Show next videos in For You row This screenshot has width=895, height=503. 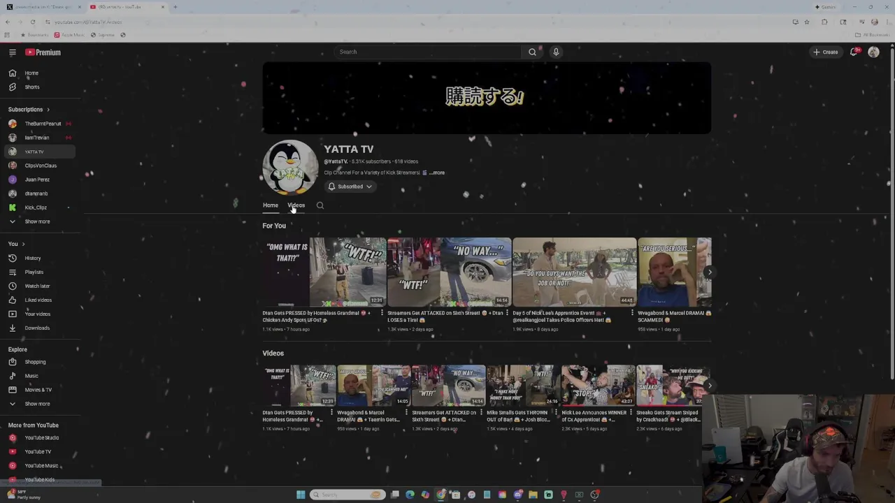709,272
